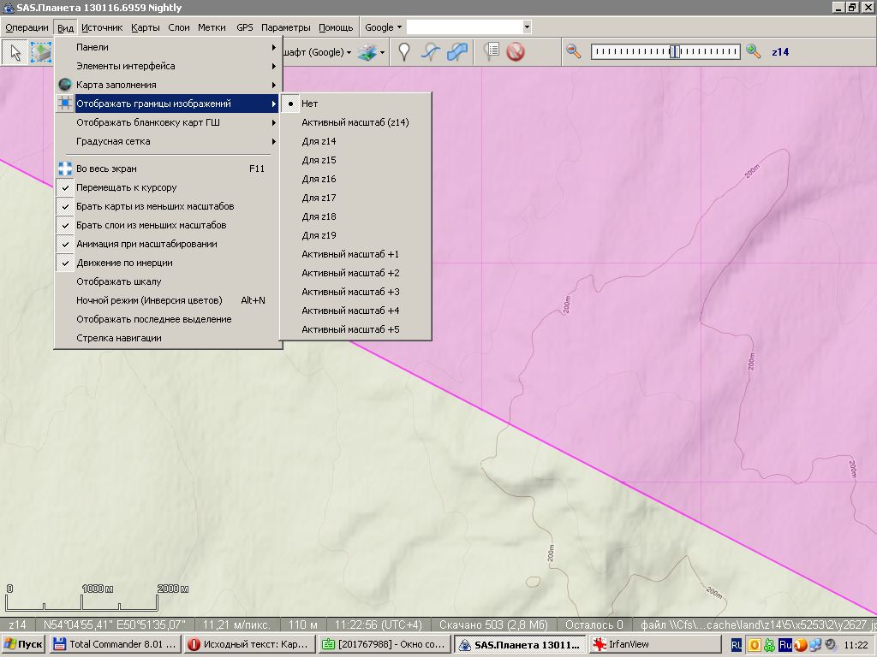
Task: Uncheck 'Движение по инерции' option
Action: [x=124, y=263]
